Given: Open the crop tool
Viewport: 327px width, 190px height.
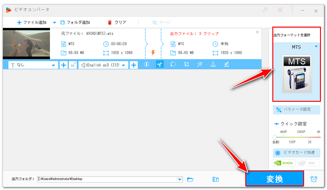Looking at the screenshot, I should (x=186, y=65).
